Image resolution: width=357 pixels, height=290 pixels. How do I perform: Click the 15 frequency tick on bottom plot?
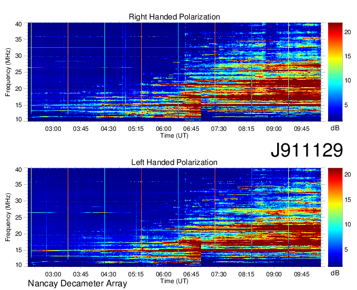[19, 250]
